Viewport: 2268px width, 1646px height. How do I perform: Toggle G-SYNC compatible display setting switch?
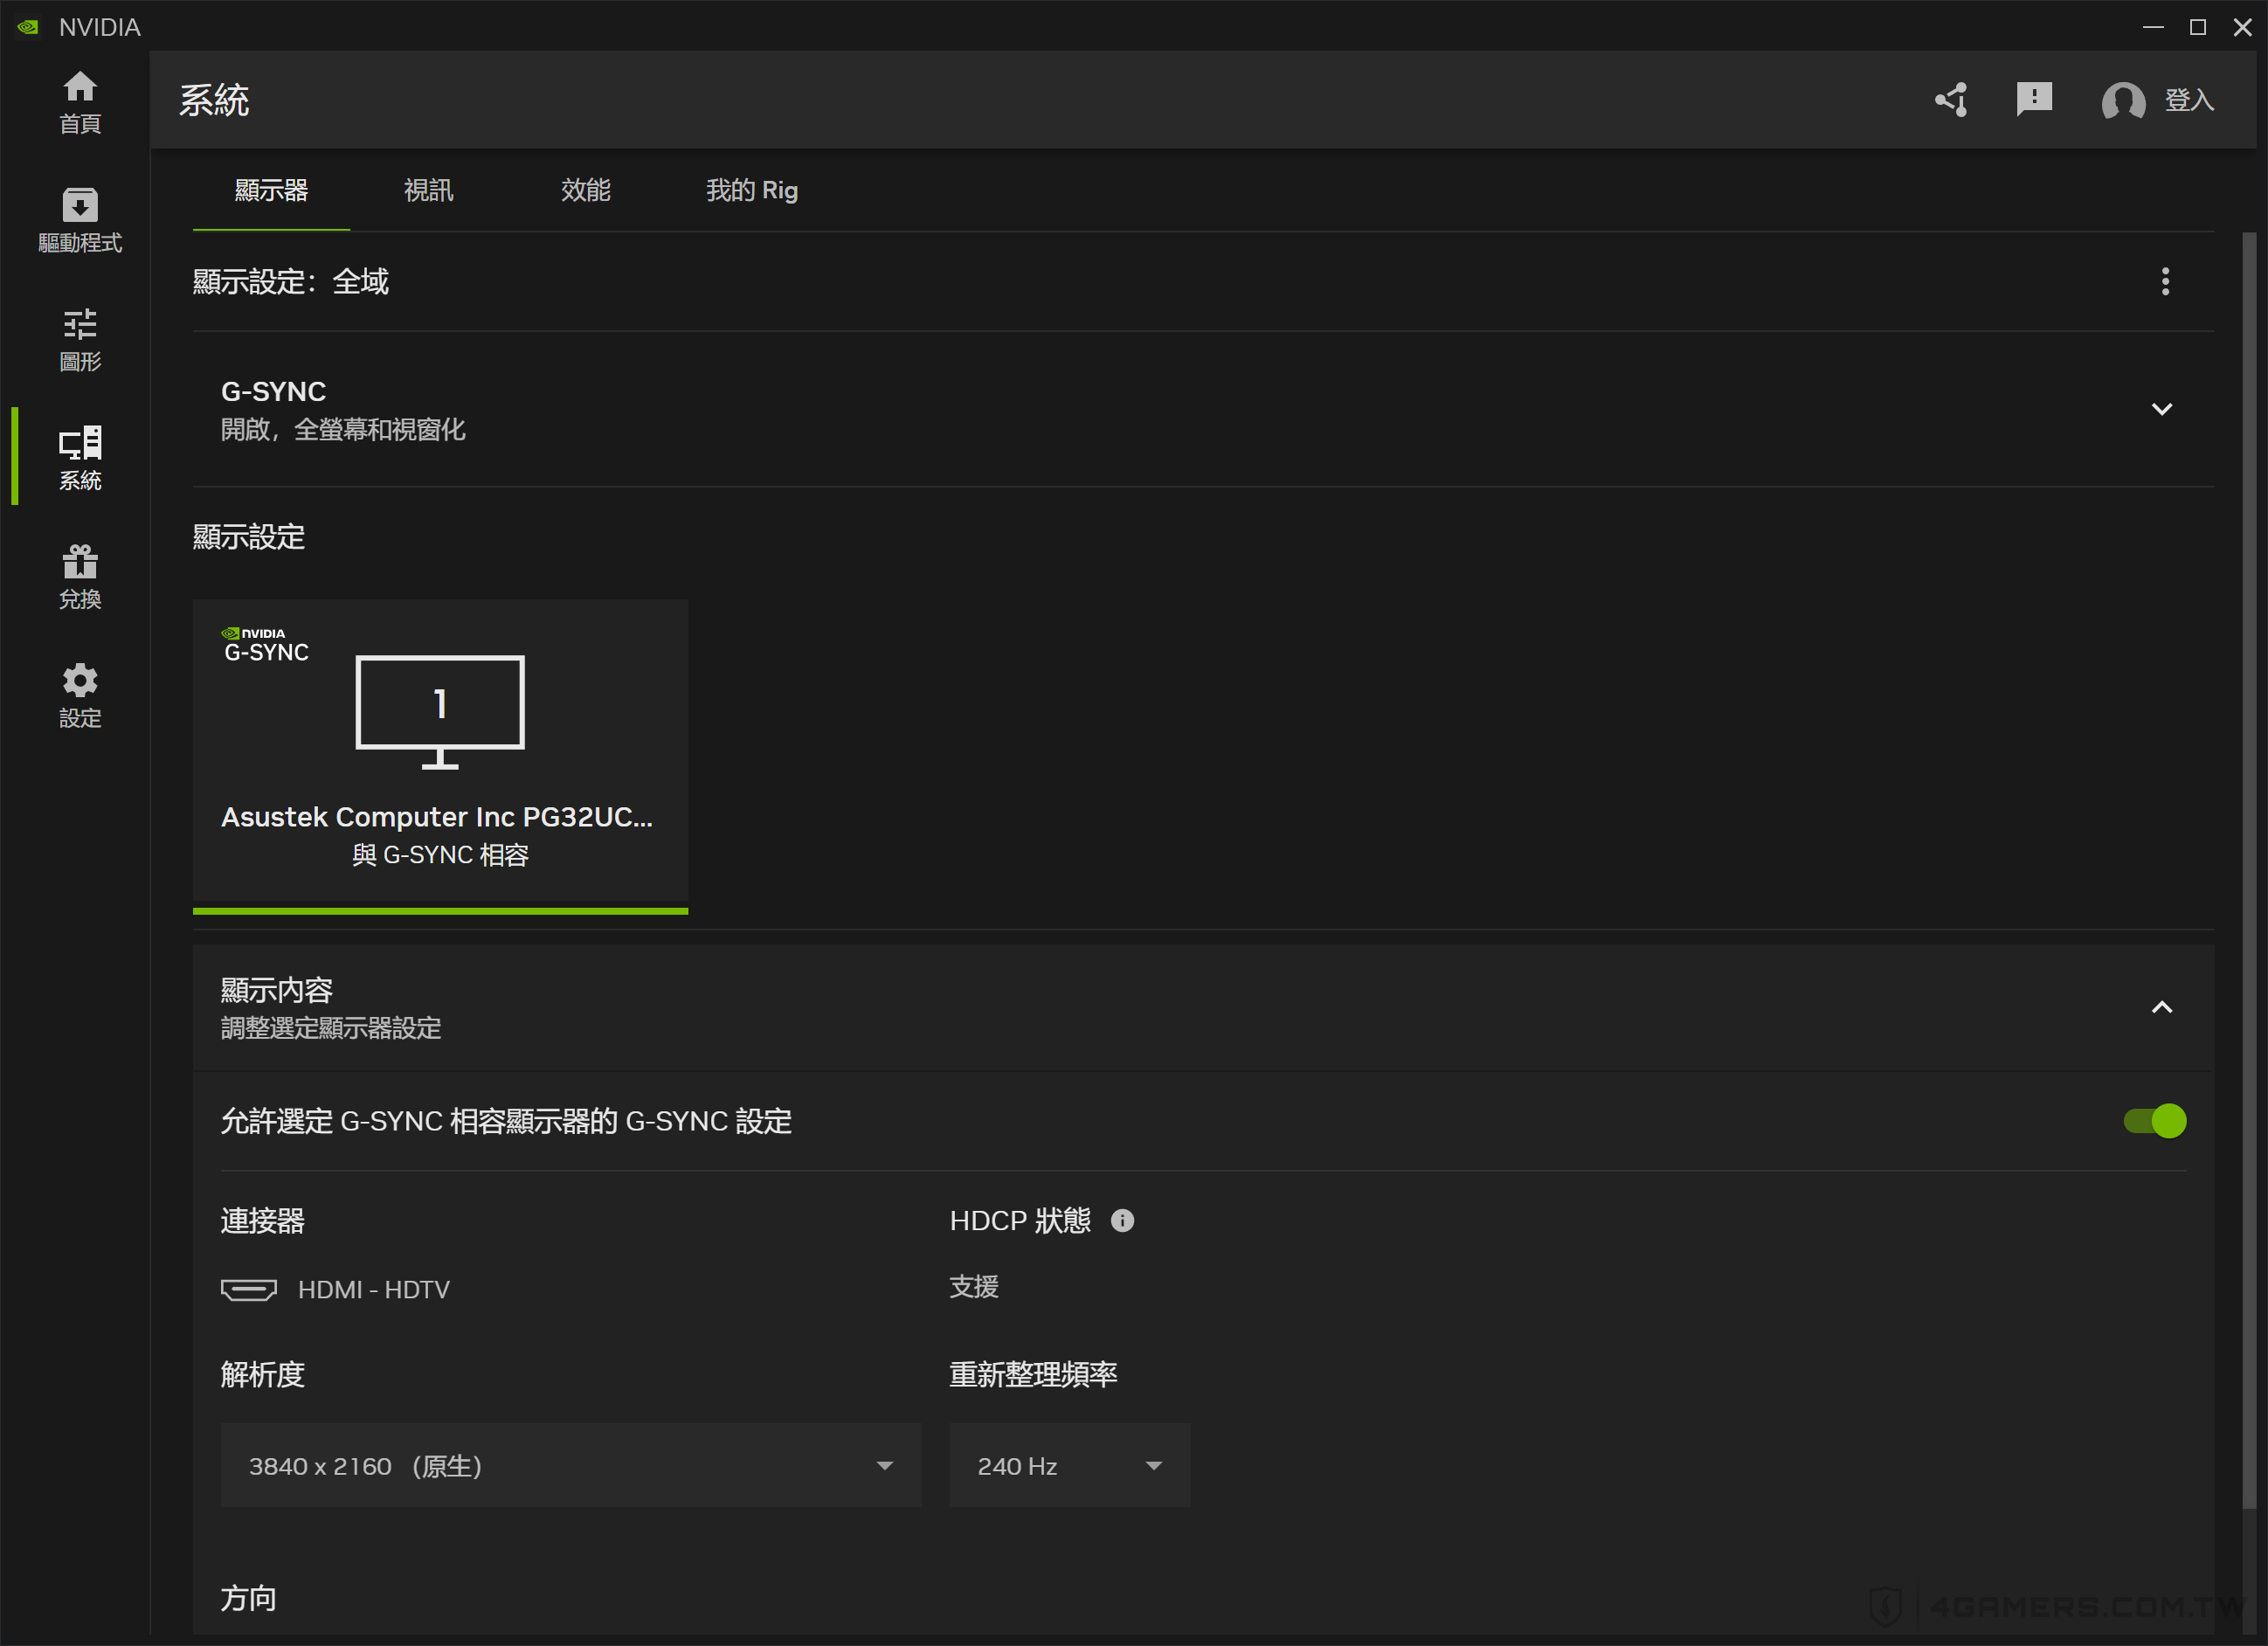2154,1120
